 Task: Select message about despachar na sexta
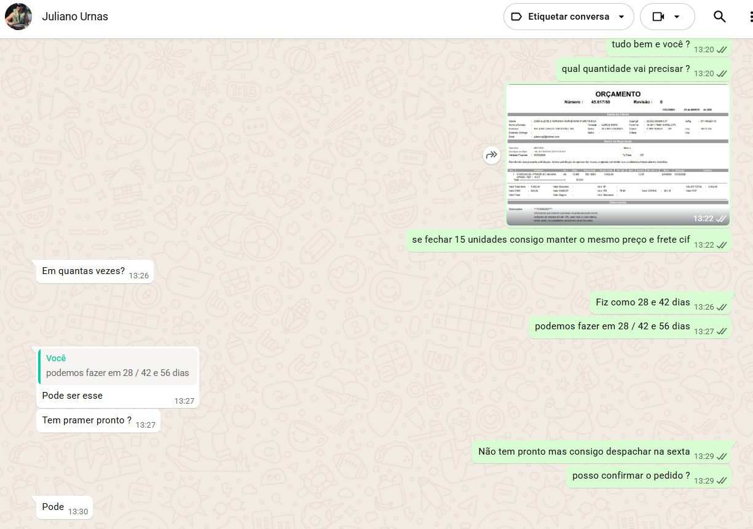point(584,452)
